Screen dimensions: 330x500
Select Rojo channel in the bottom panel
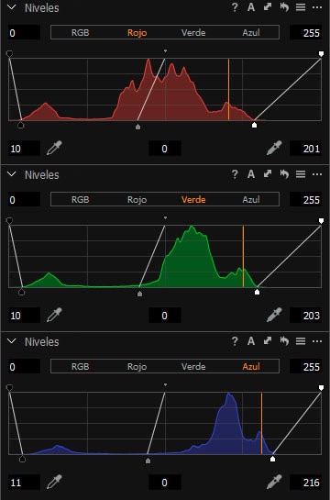coord(137,367)
